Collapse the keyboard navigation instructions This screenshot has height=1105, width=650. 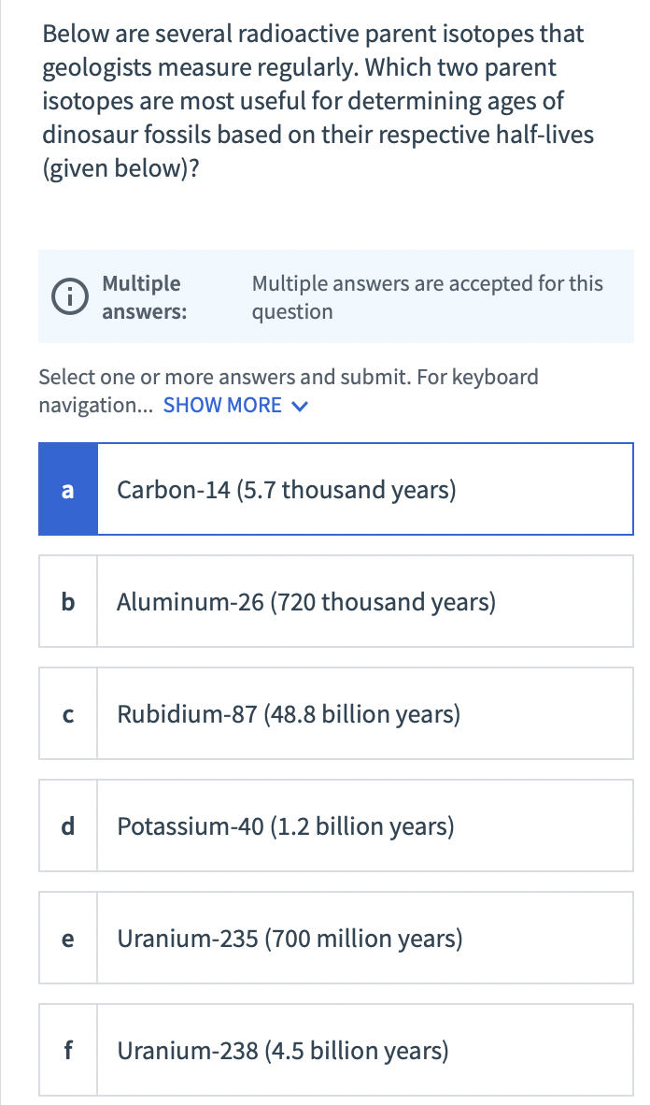(x=222, y=405)
